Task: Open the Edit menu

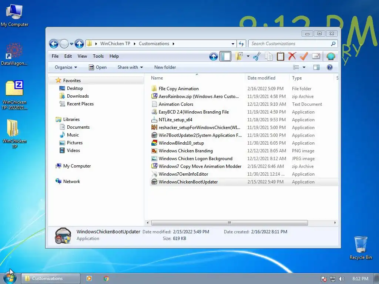Action: (68, 56)
